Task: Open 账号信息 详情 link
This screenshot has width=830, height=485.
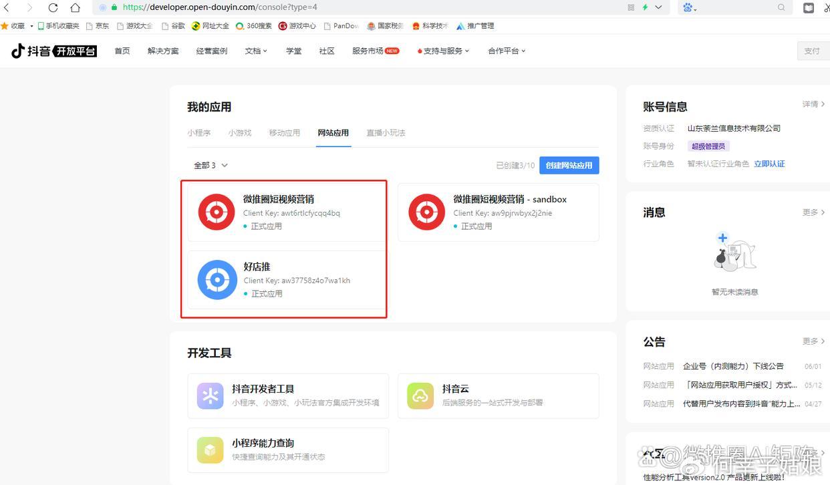Action: click(x=813, y=104)
